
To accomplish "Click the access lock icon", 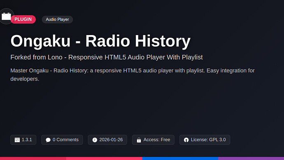I will click(139, 140).
